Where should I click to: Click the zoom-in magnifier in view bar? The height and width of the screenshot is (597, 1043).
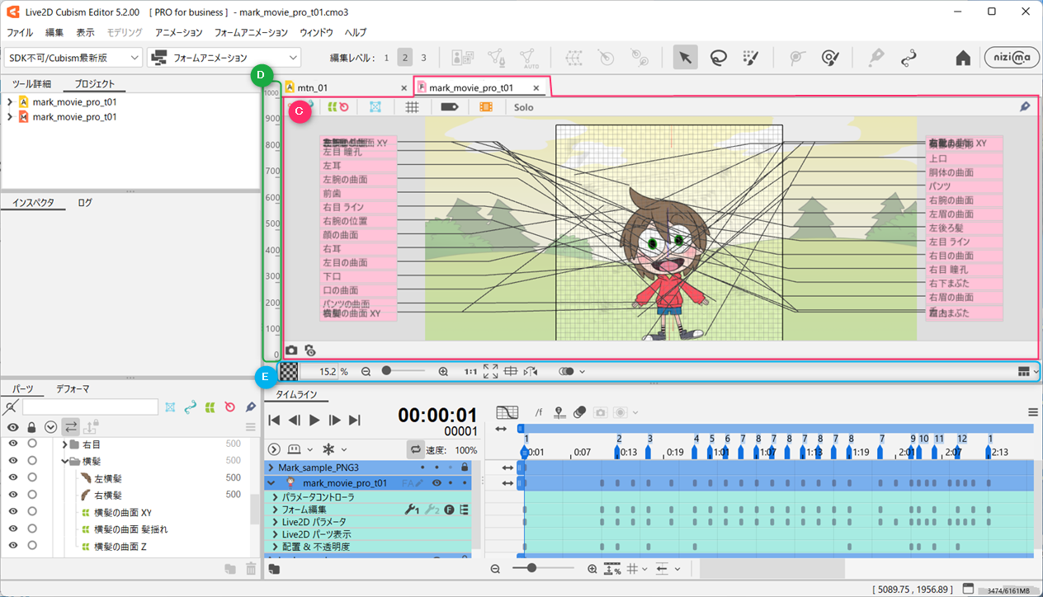point(443,372)
